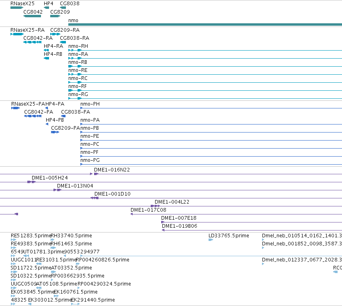Screen dimensions: 342x306
Task: Select the nmo-RF transcript label
Action: (78, 86)
